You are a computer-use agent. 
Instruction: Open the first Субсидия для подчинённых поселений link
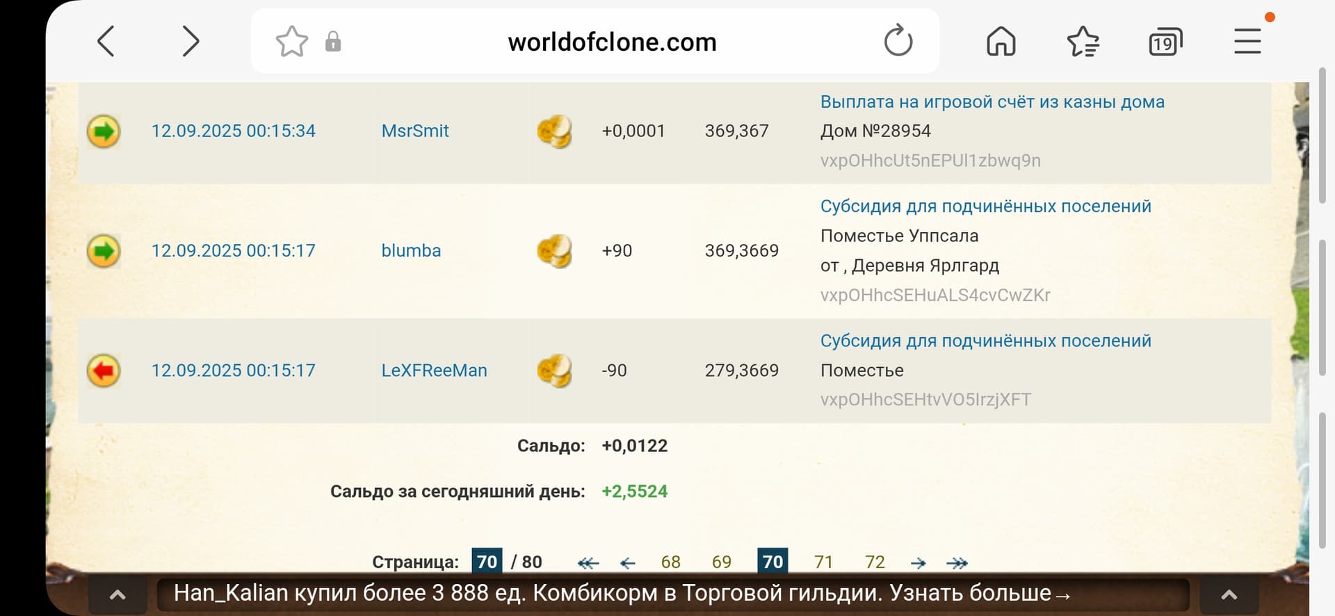coord(985,206)
